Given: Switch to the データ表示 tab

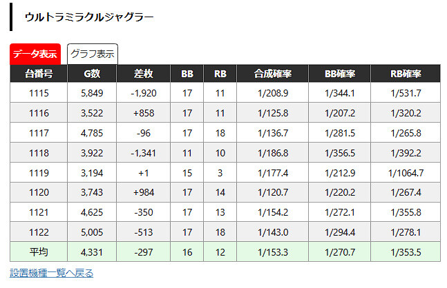Looking at the screenshot, I should 35,54.
